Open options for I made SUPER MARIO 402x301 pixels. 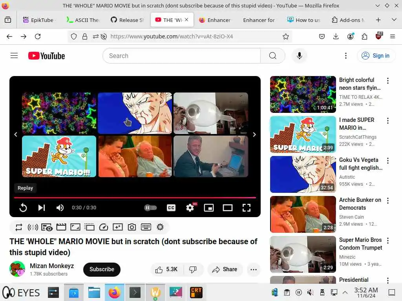pyautogui.click(x=387, y=121)
